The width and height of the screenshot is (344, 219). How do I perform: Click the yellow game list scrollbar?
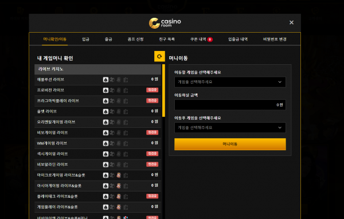click(x=163, y=91)
